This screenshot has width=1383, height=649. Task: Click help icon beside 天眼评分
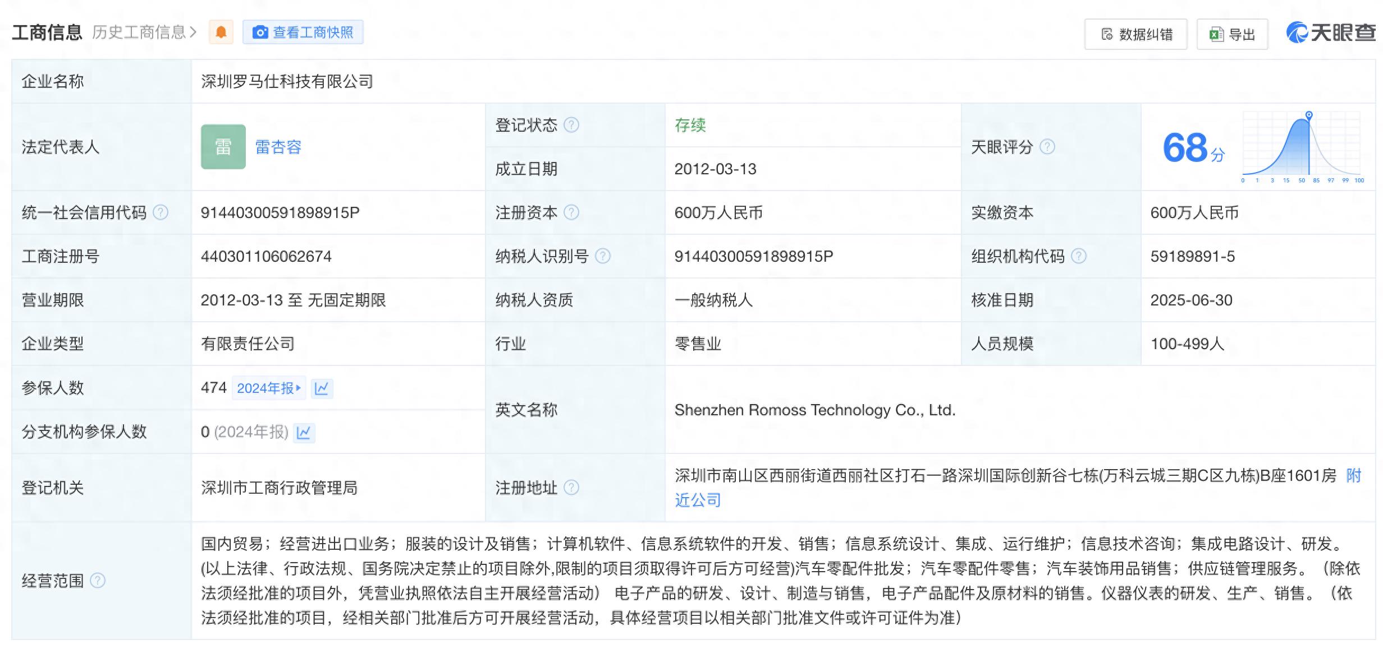(x=1047, y=147)
